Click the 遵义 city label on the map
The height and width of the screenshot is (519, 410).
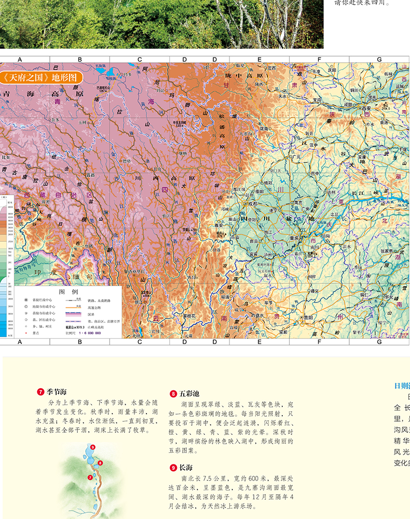(315, 291)
